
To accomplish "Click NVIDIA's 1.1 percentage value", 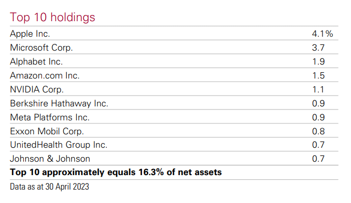I will (x=318, y=90).
